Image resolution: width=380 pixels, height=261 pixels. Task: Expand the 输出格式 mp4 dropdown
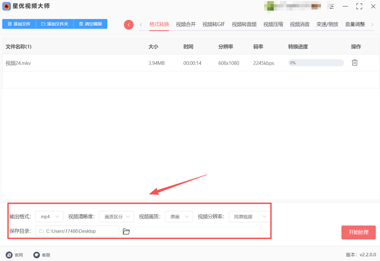(x=49, y=217)
